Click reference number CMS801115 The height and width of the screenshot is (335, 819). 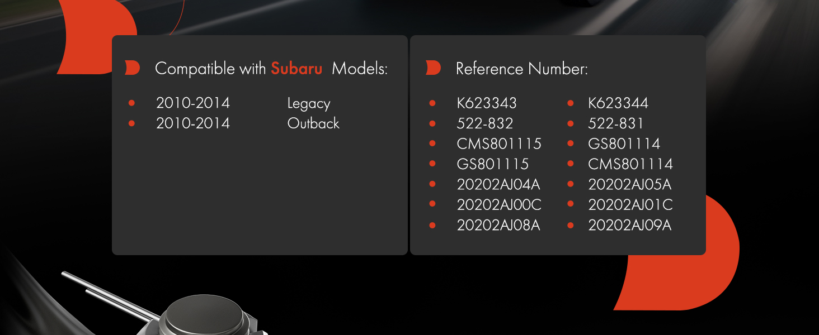coord(499,144)
